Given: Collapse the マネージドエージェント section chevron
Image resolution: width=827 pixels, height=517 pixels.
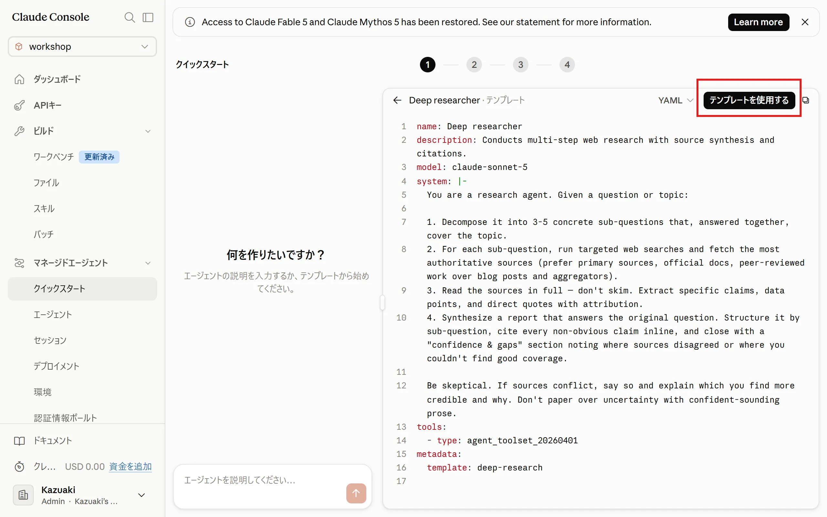Looking at the screenshot, I should (x=148, y=263).
